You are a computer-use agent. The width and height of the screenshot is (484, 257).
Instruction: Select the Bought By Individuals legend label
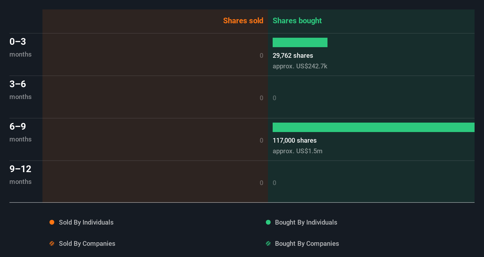tap(306, 223)
